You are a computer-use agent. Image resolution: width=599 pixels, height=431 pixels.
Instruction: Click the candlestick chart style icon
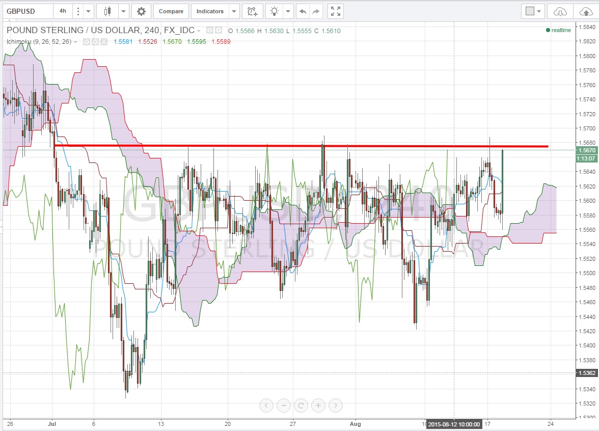(x=107, y=11)
